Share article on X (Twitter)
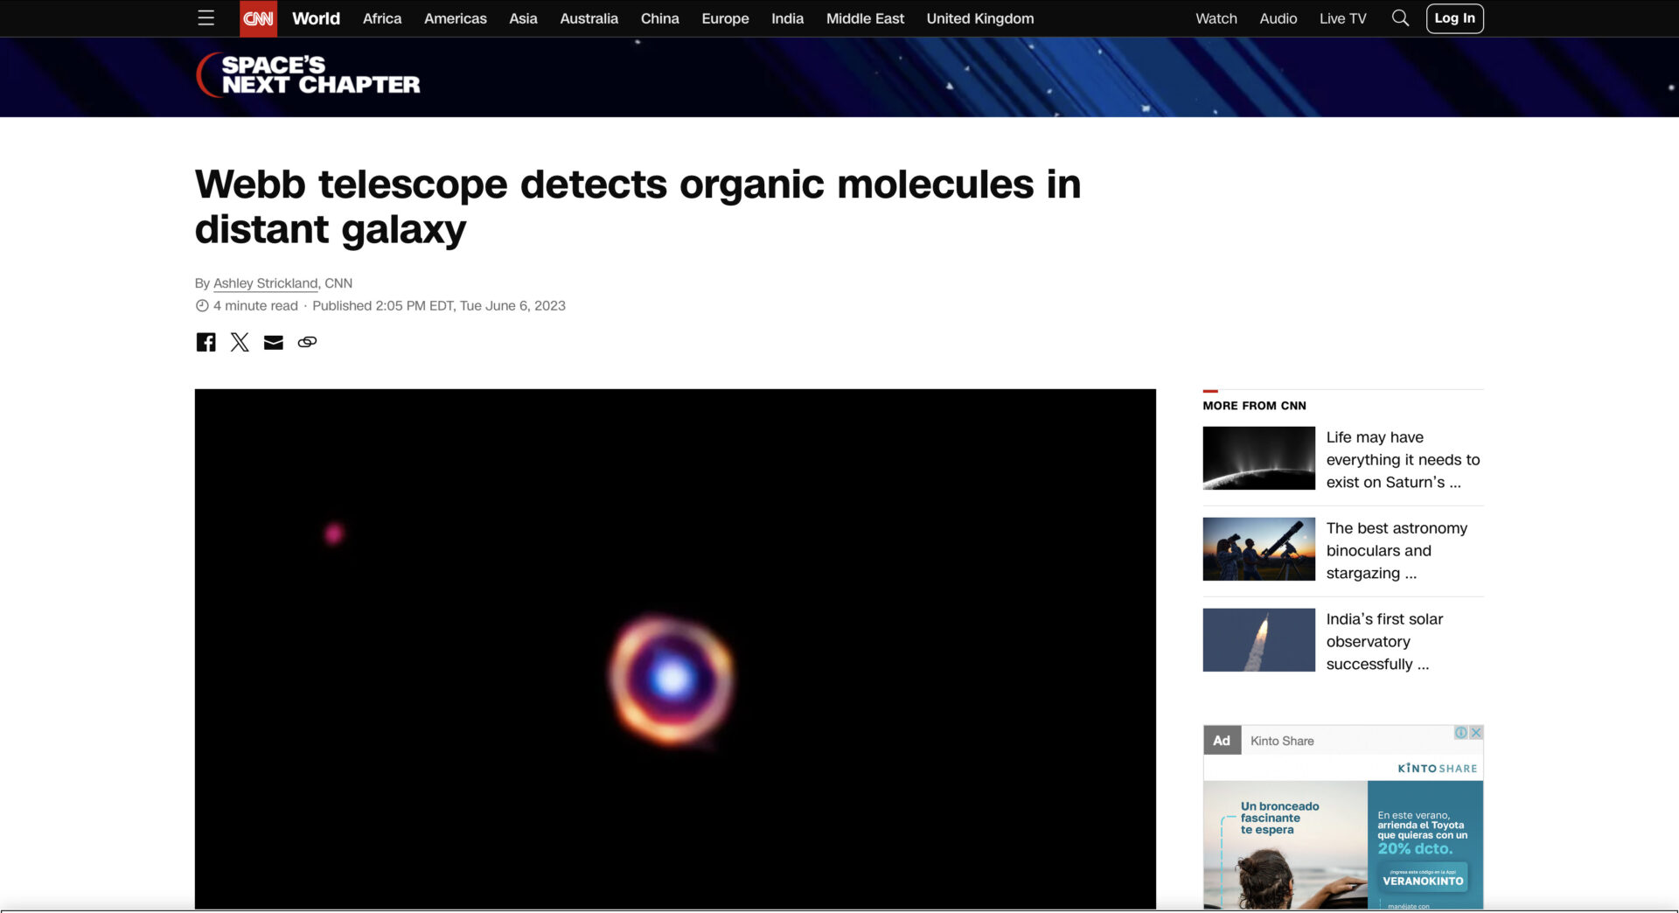The height and width of the screenshot is (913, 1679). 240,342
